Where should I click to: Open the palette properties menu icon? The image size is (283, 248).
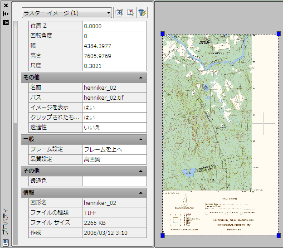coord(6,22)
